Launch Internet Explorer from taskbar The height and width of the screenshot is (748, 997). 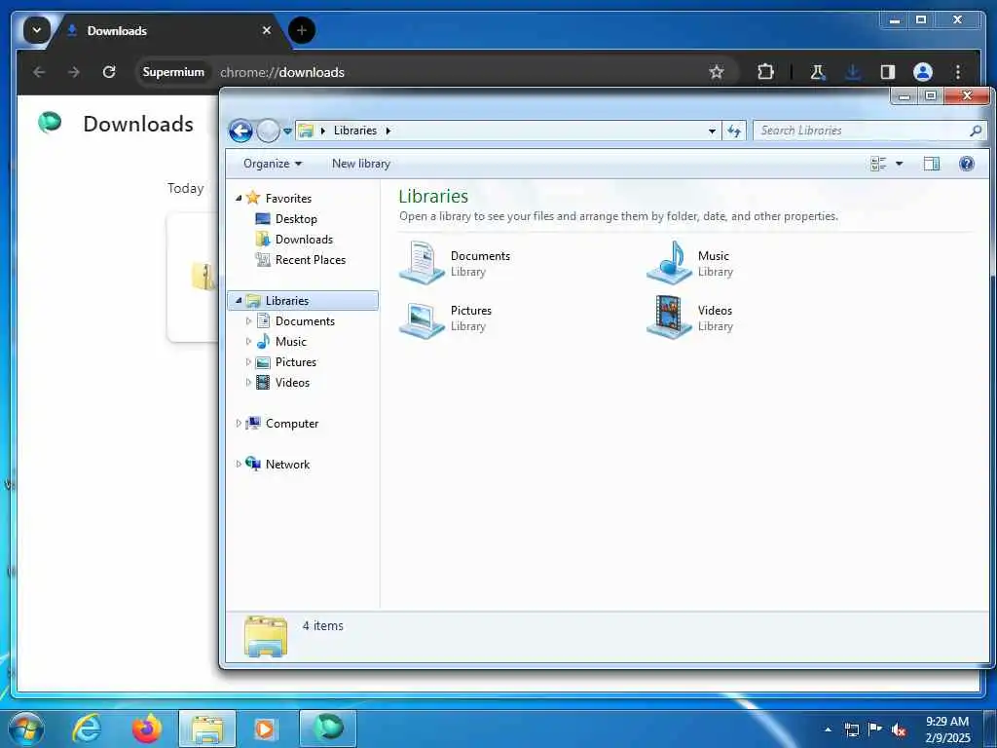[87, 729]
